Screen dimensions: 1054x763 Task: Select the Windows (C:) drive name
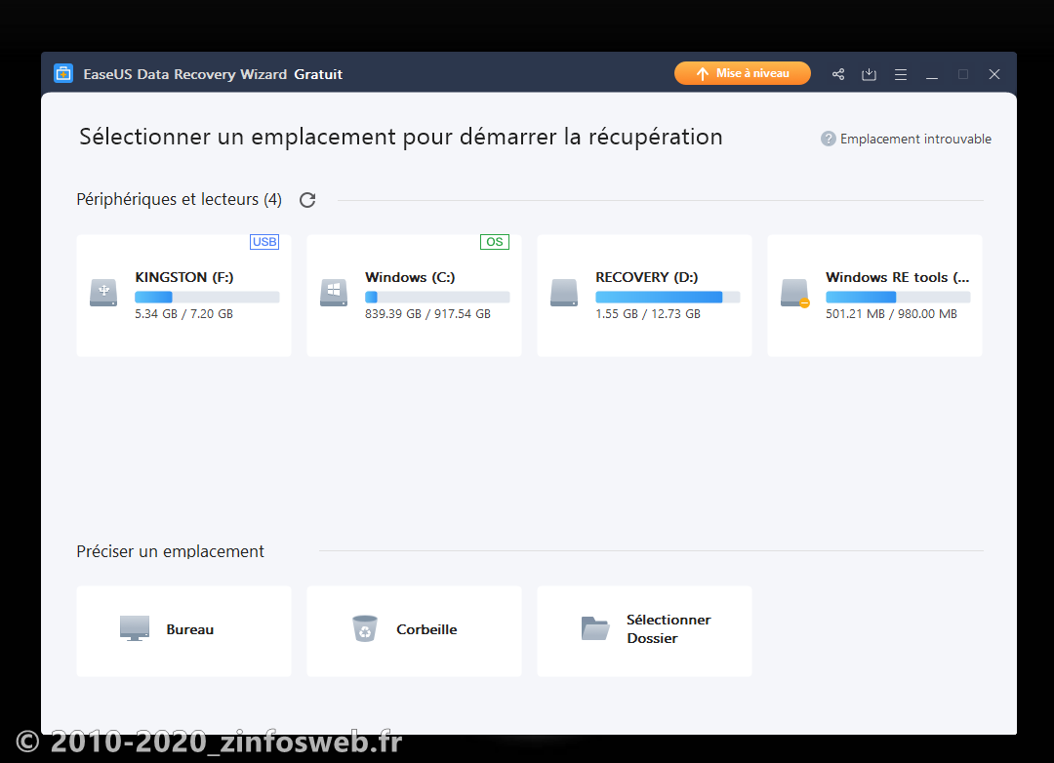tap(410, 277)
